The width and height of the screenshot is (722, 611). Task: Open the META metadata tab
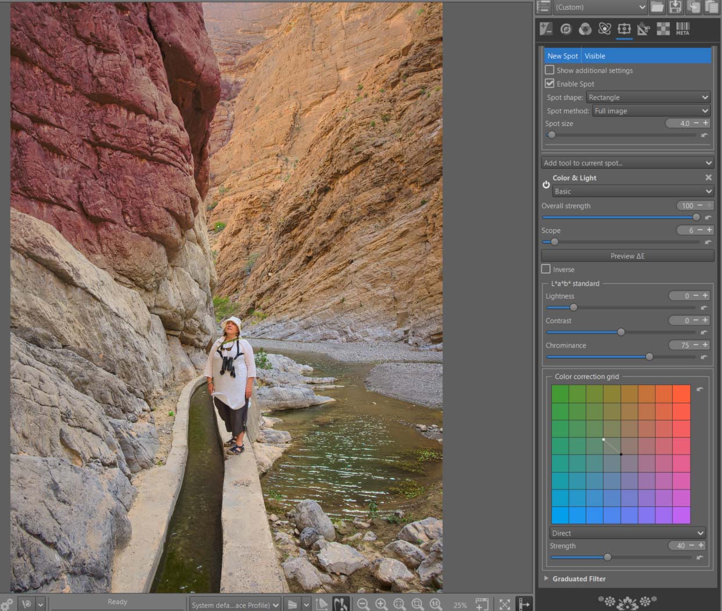pos(683,29)
